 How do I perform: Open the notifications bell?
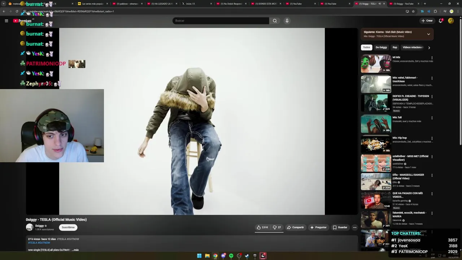(x=441, y=21)
